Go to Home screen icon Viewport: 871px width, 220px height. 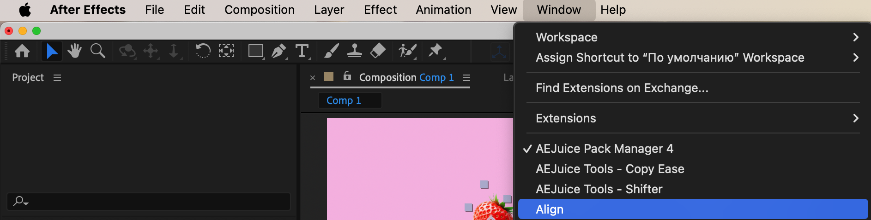[x=22, y=51]
